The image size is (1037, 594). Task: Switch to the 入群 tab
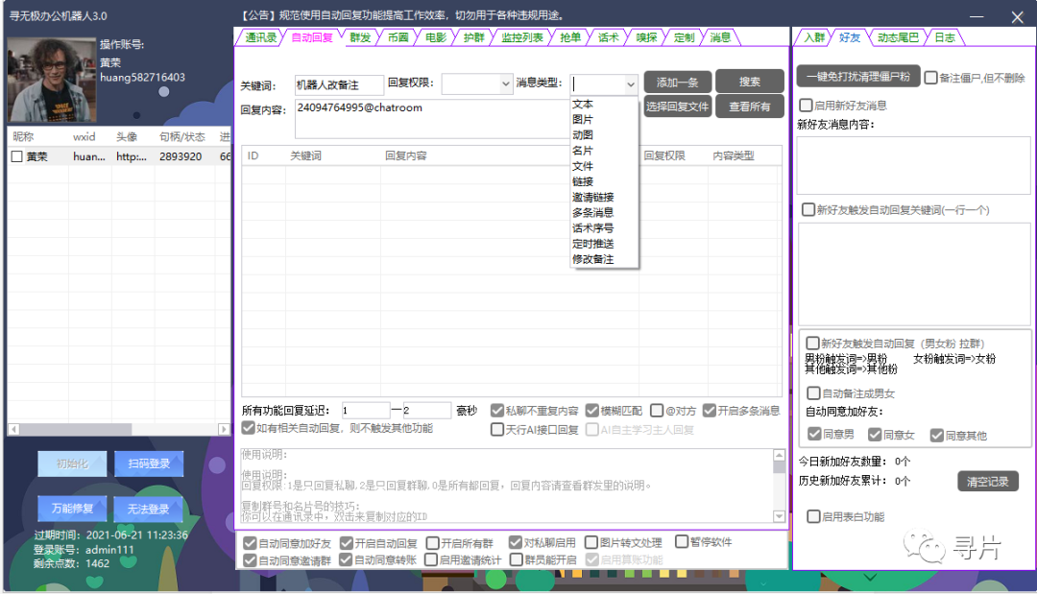(817, 37)
